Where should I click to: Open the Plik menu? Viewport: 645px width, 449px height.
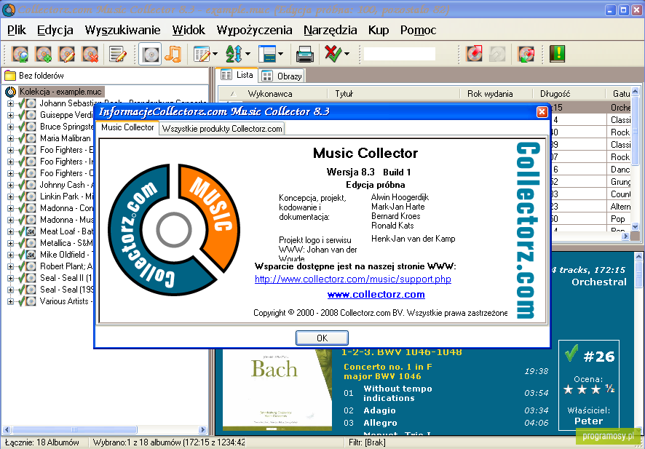17,30
